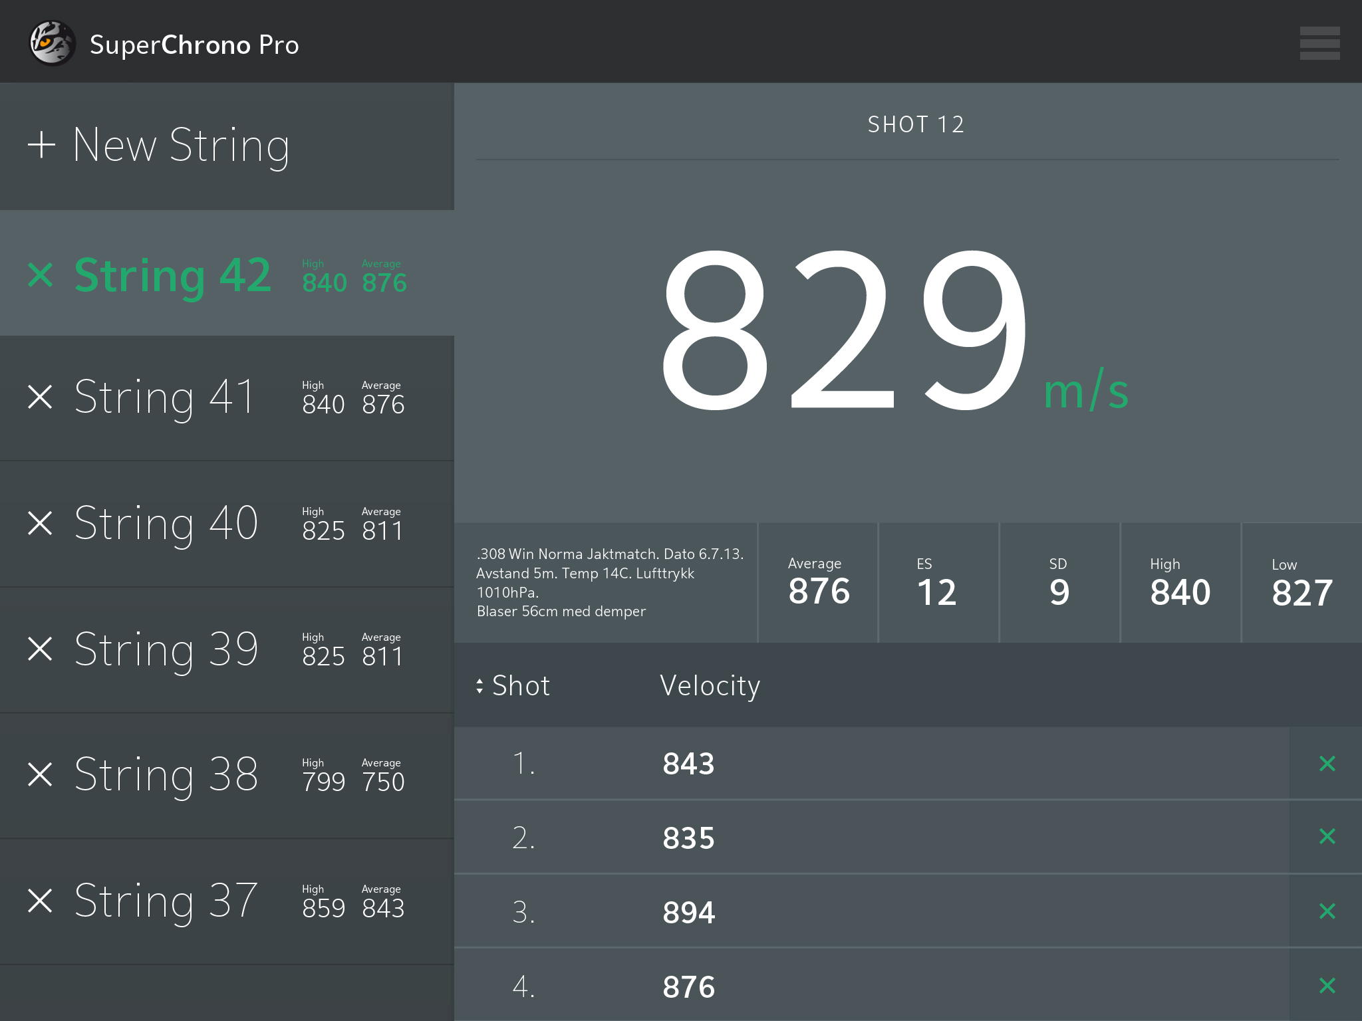The width and height of the screenshot is (1362, 1021).
Task: Sort the list by Shot column arrows
Action: coord(479,686)
